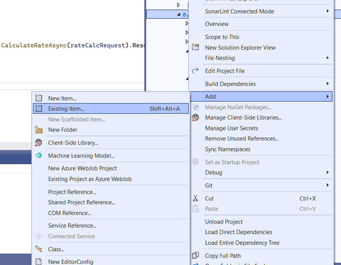Choose Unload Project
This screenshot has height=265, width=341.
tap(261, 221)
